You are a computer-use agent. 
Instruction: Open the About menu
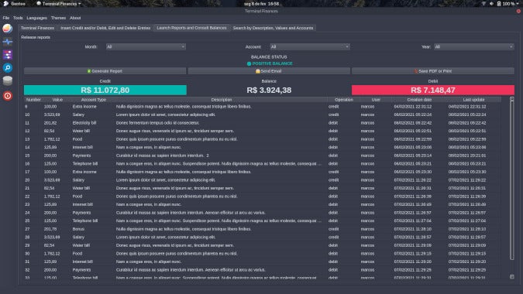pos(75,18)
